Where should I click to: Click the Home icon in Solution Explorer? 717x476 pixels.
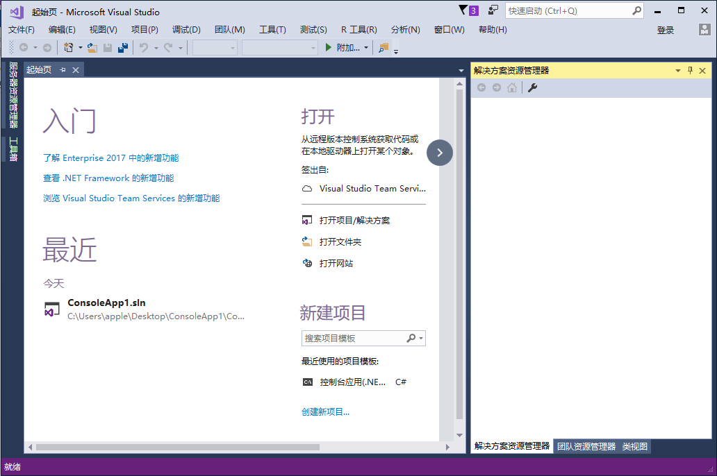(x=512, y=87)
